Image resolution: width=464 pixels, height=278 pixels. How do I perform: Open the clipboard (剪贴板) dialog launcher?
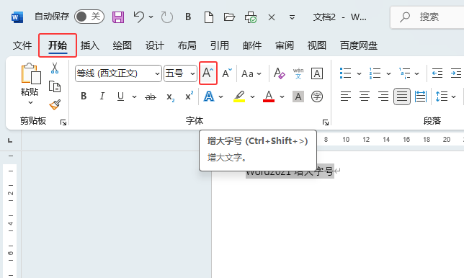63,122
